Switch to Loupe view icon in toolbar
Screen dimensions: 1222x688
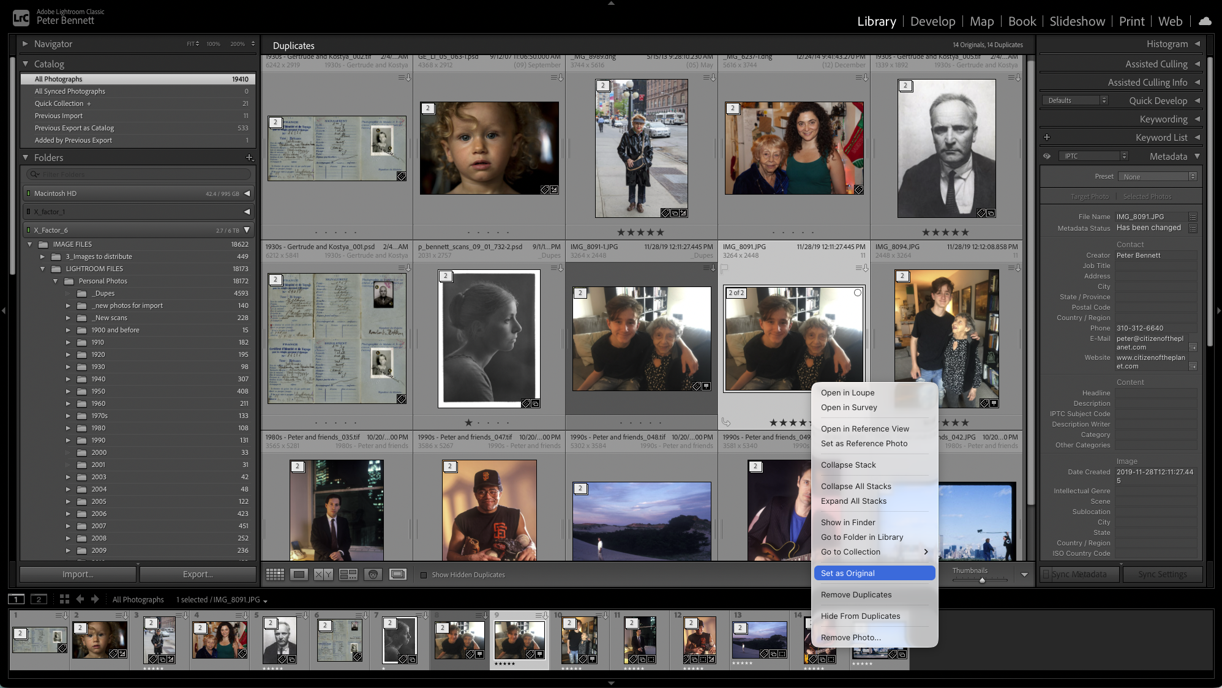tap(299, 574)
